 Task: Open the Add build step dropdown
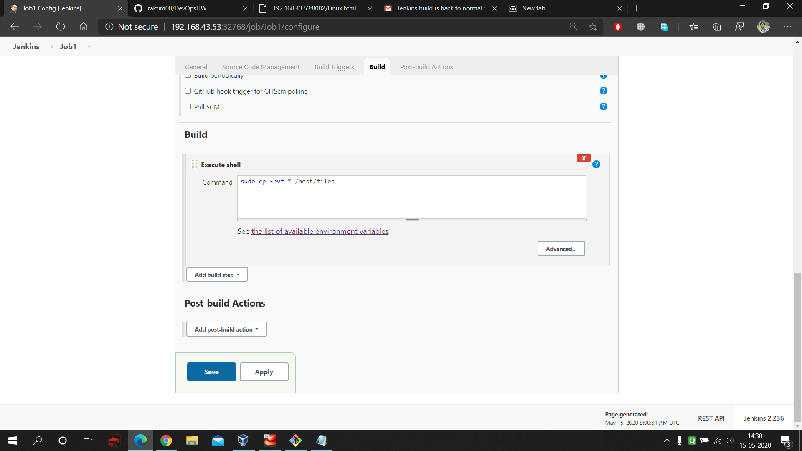click(217, 275)
